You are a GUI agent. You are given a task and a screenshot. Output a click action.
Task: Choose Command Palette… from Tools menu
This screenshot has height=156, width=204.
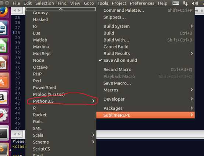pos(145,10)
